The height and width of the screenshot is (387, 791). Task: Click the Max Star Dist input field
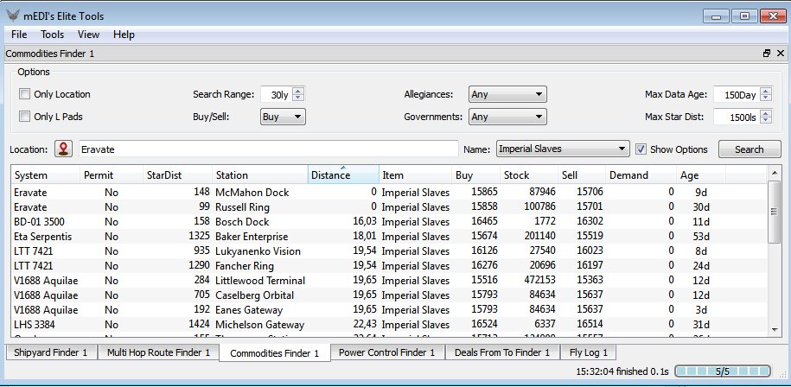(737, 117)
